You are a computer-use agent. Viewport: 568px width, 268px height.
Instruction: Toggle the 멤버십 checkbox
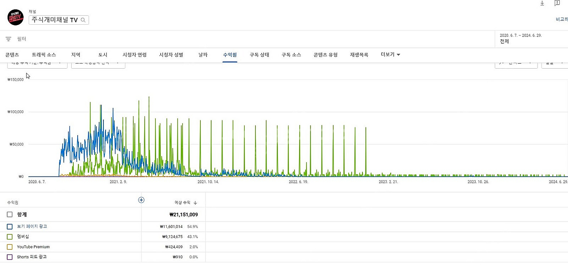[x=10, y=237]
